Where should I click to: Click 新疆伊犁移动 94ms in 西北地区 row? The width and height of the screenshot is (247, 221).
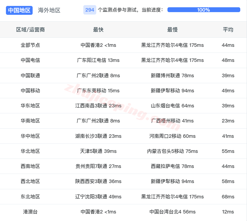[x=173, y=181]
